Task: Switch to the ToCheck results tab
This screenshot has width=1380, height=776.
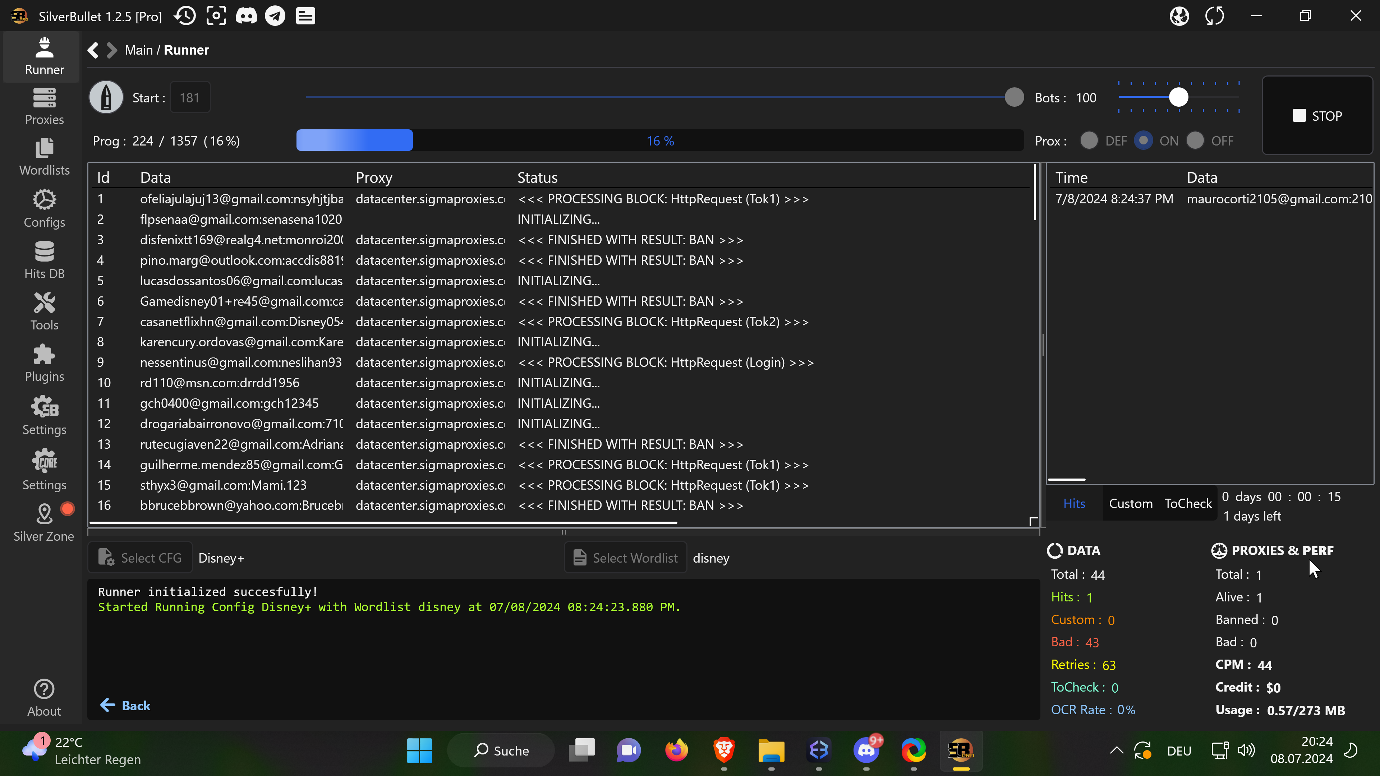Action: point(1188,503)
